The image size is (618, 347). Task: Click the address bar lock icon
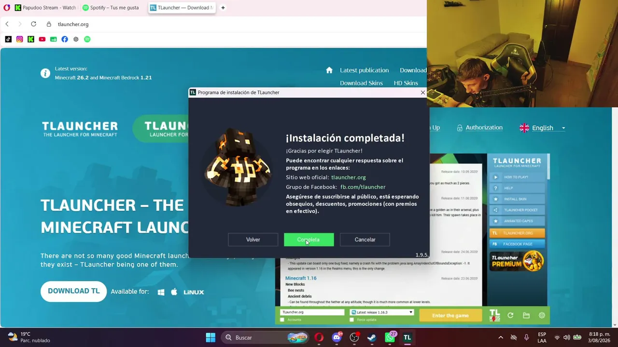[49, 24]
